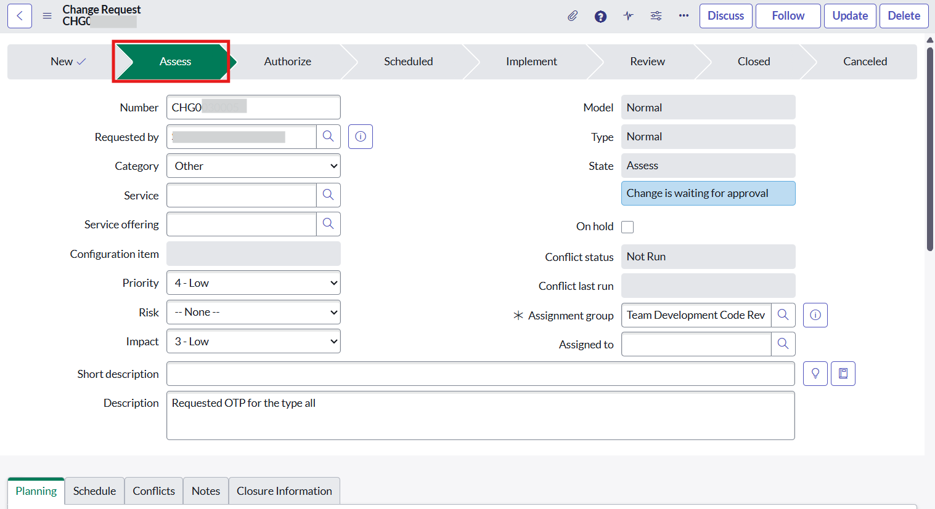Focus the Short description input field

coord(481,374)
